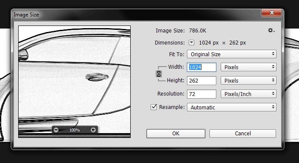299x163 pixels.
Task: Focus the Height field showing 262
Action: 202,80
